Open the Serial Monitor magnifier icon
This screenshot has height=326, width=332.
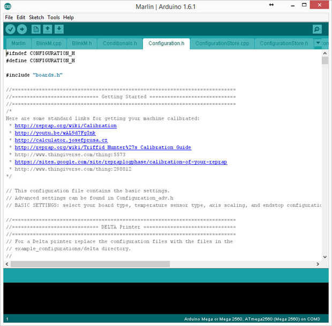[317, 29]
